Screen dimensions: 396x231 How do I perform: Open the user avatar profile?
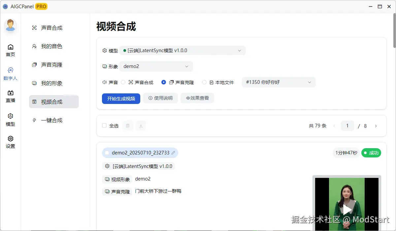click(11, 25)
